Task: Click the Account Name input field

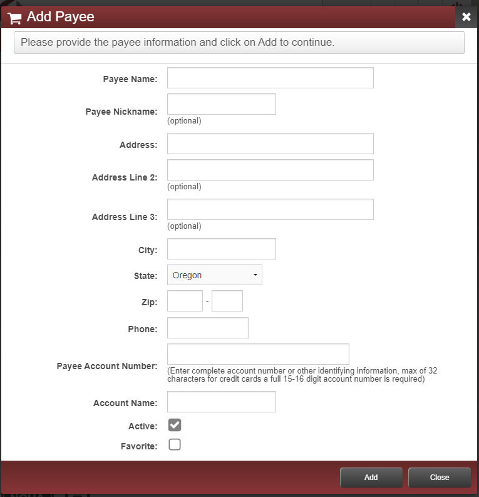Action: point(221,402)
